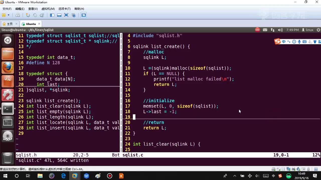Select the Ubuntu VM tab
The image size is (321, 180).
(x=31, y=24)
